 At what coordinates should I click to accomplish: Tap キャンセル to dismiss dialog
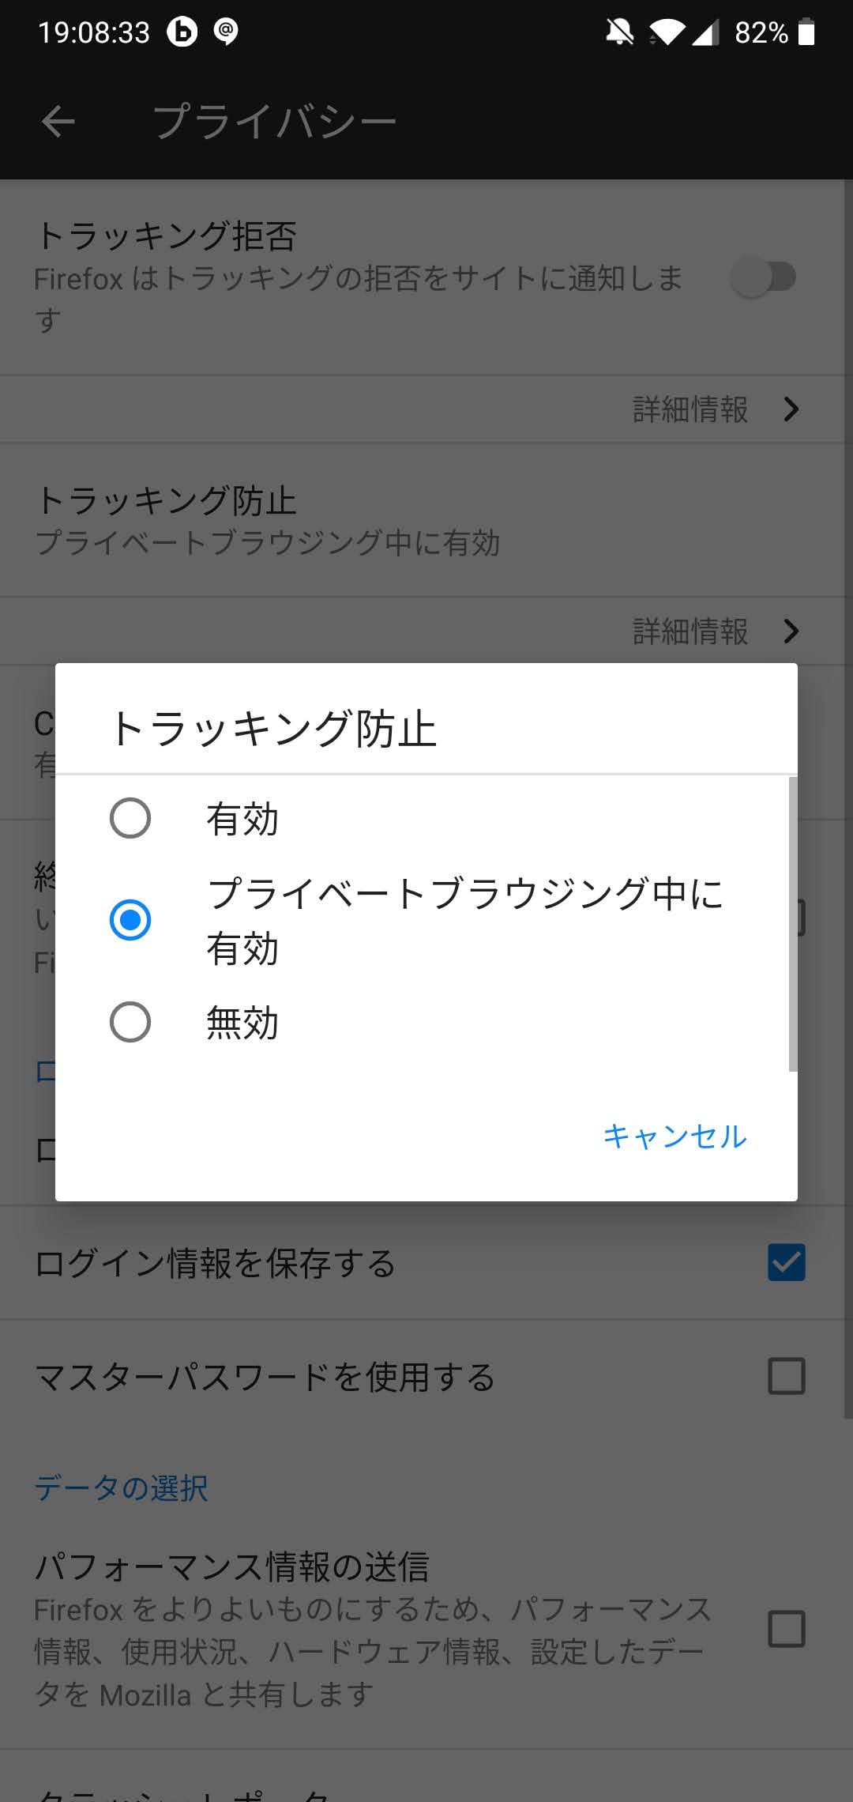tap(675, 1136)
